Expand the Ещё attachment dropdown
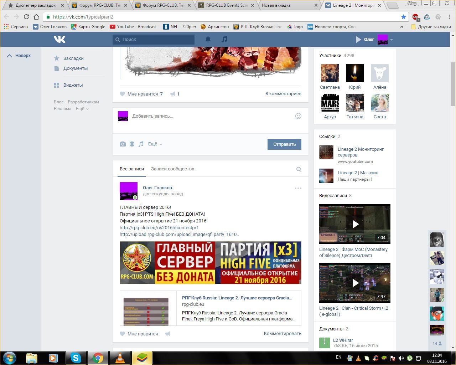 pyautogui.click(x=155, y=144)
